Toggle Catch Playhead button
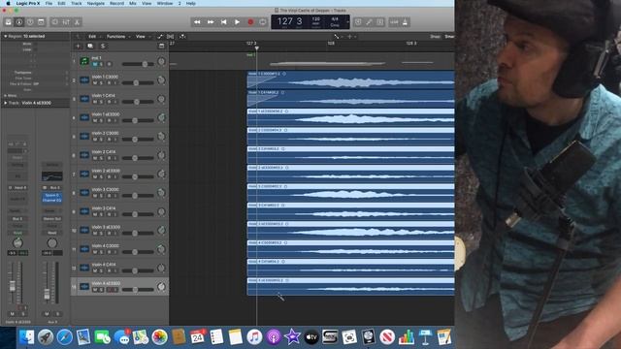 (x=182, y=37)
